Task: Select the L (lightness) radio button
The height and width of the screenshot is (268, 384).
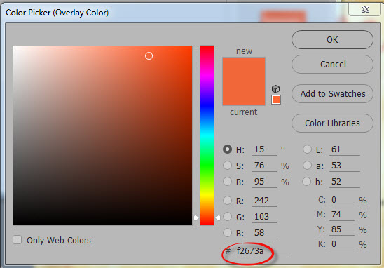Action: (x=307, y=149)
